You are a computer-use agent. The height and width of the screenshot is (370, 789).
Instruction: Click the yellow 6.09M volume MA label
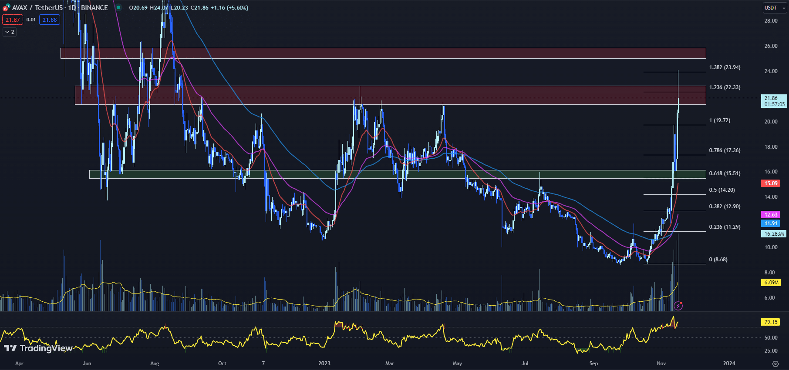coord(771,283)
